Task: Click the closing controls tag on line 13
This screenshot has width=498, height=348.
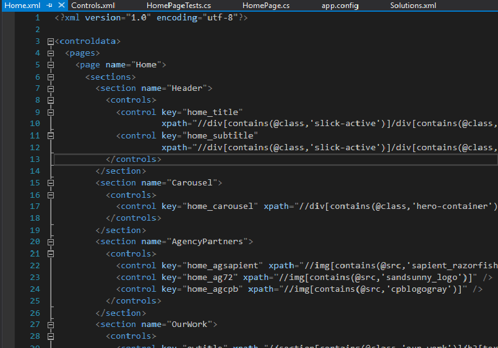Action: [135, 159]
